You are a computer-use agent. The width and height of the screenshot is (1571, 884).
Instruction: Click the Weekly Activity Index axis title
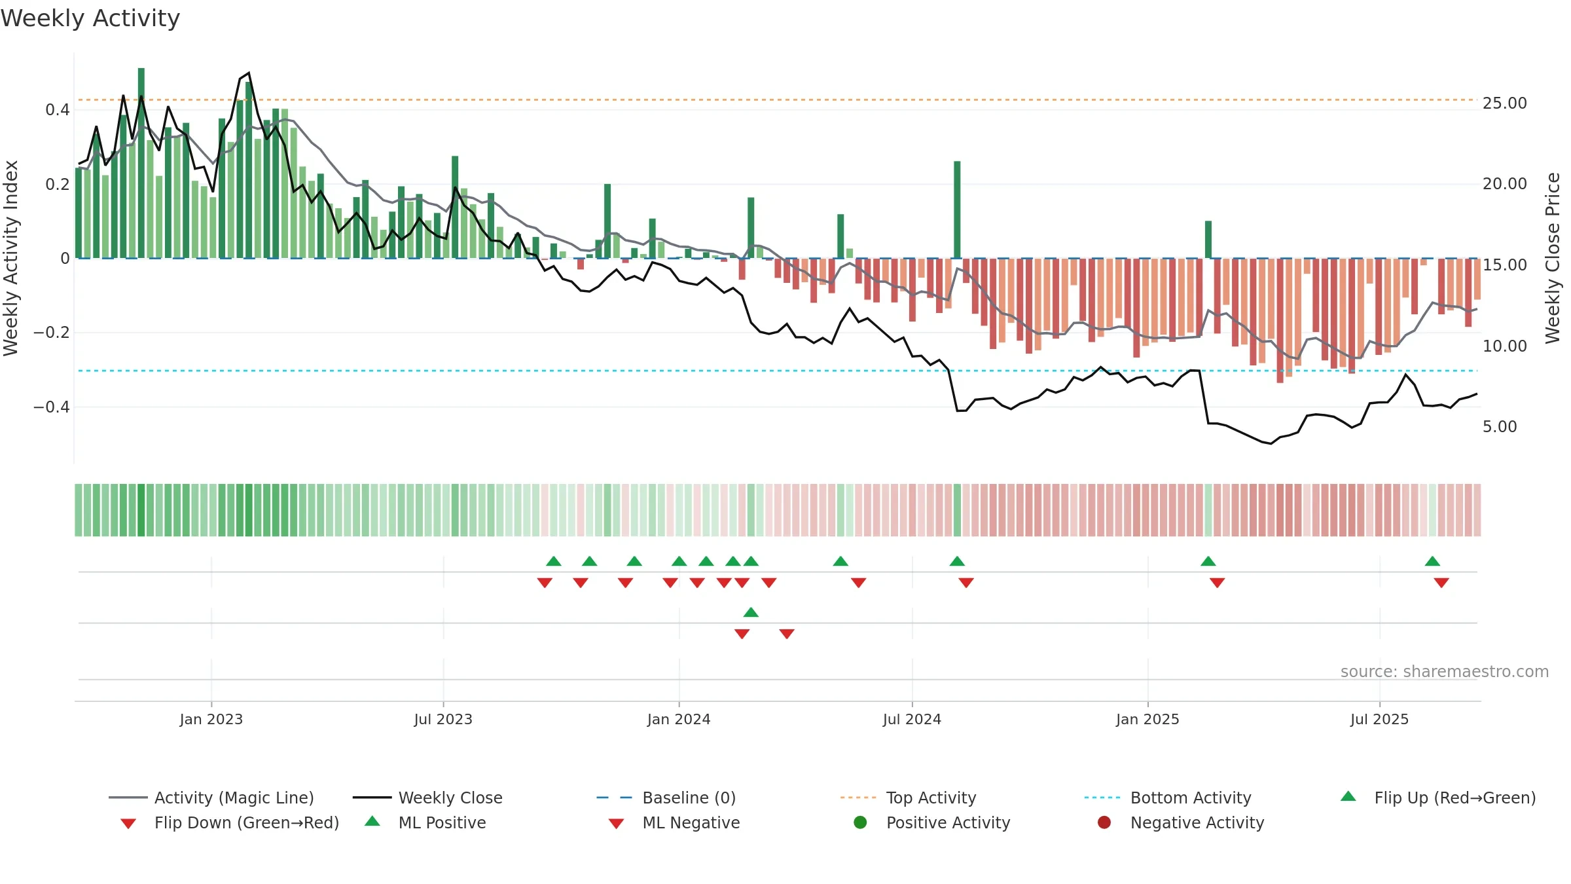10,258
